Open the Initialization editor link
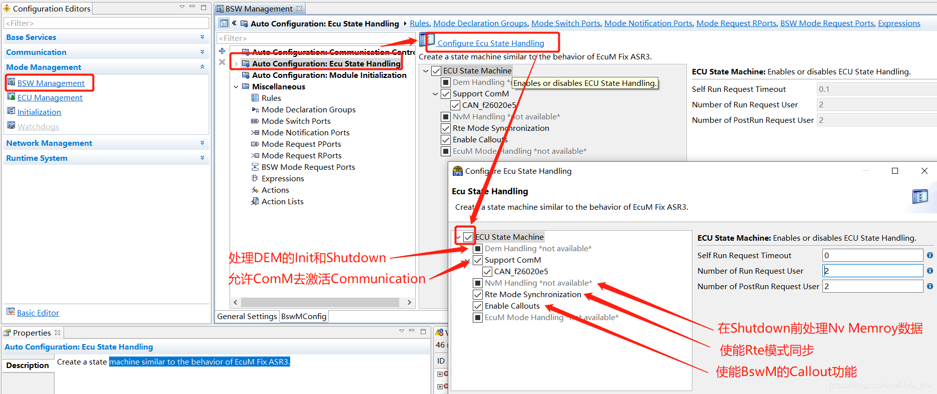 pyautogui.click(x=39, y=112)
